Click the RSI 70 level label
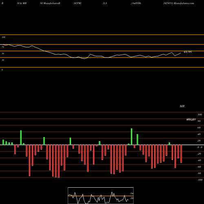This screenshot has height=204, width=204. coord(3,47)
